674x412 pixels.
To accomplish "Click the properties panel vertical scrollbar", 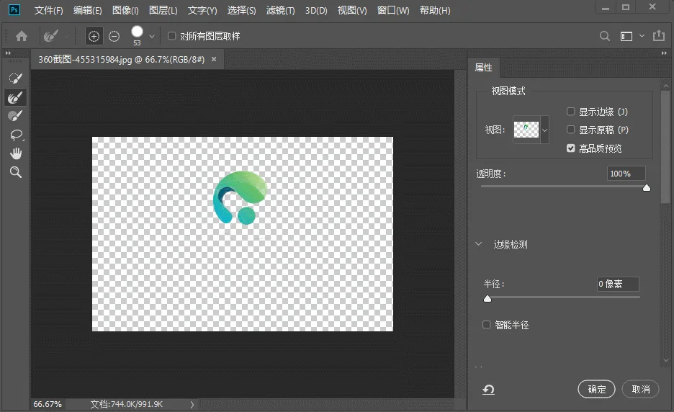I will (x=665, y=146).
